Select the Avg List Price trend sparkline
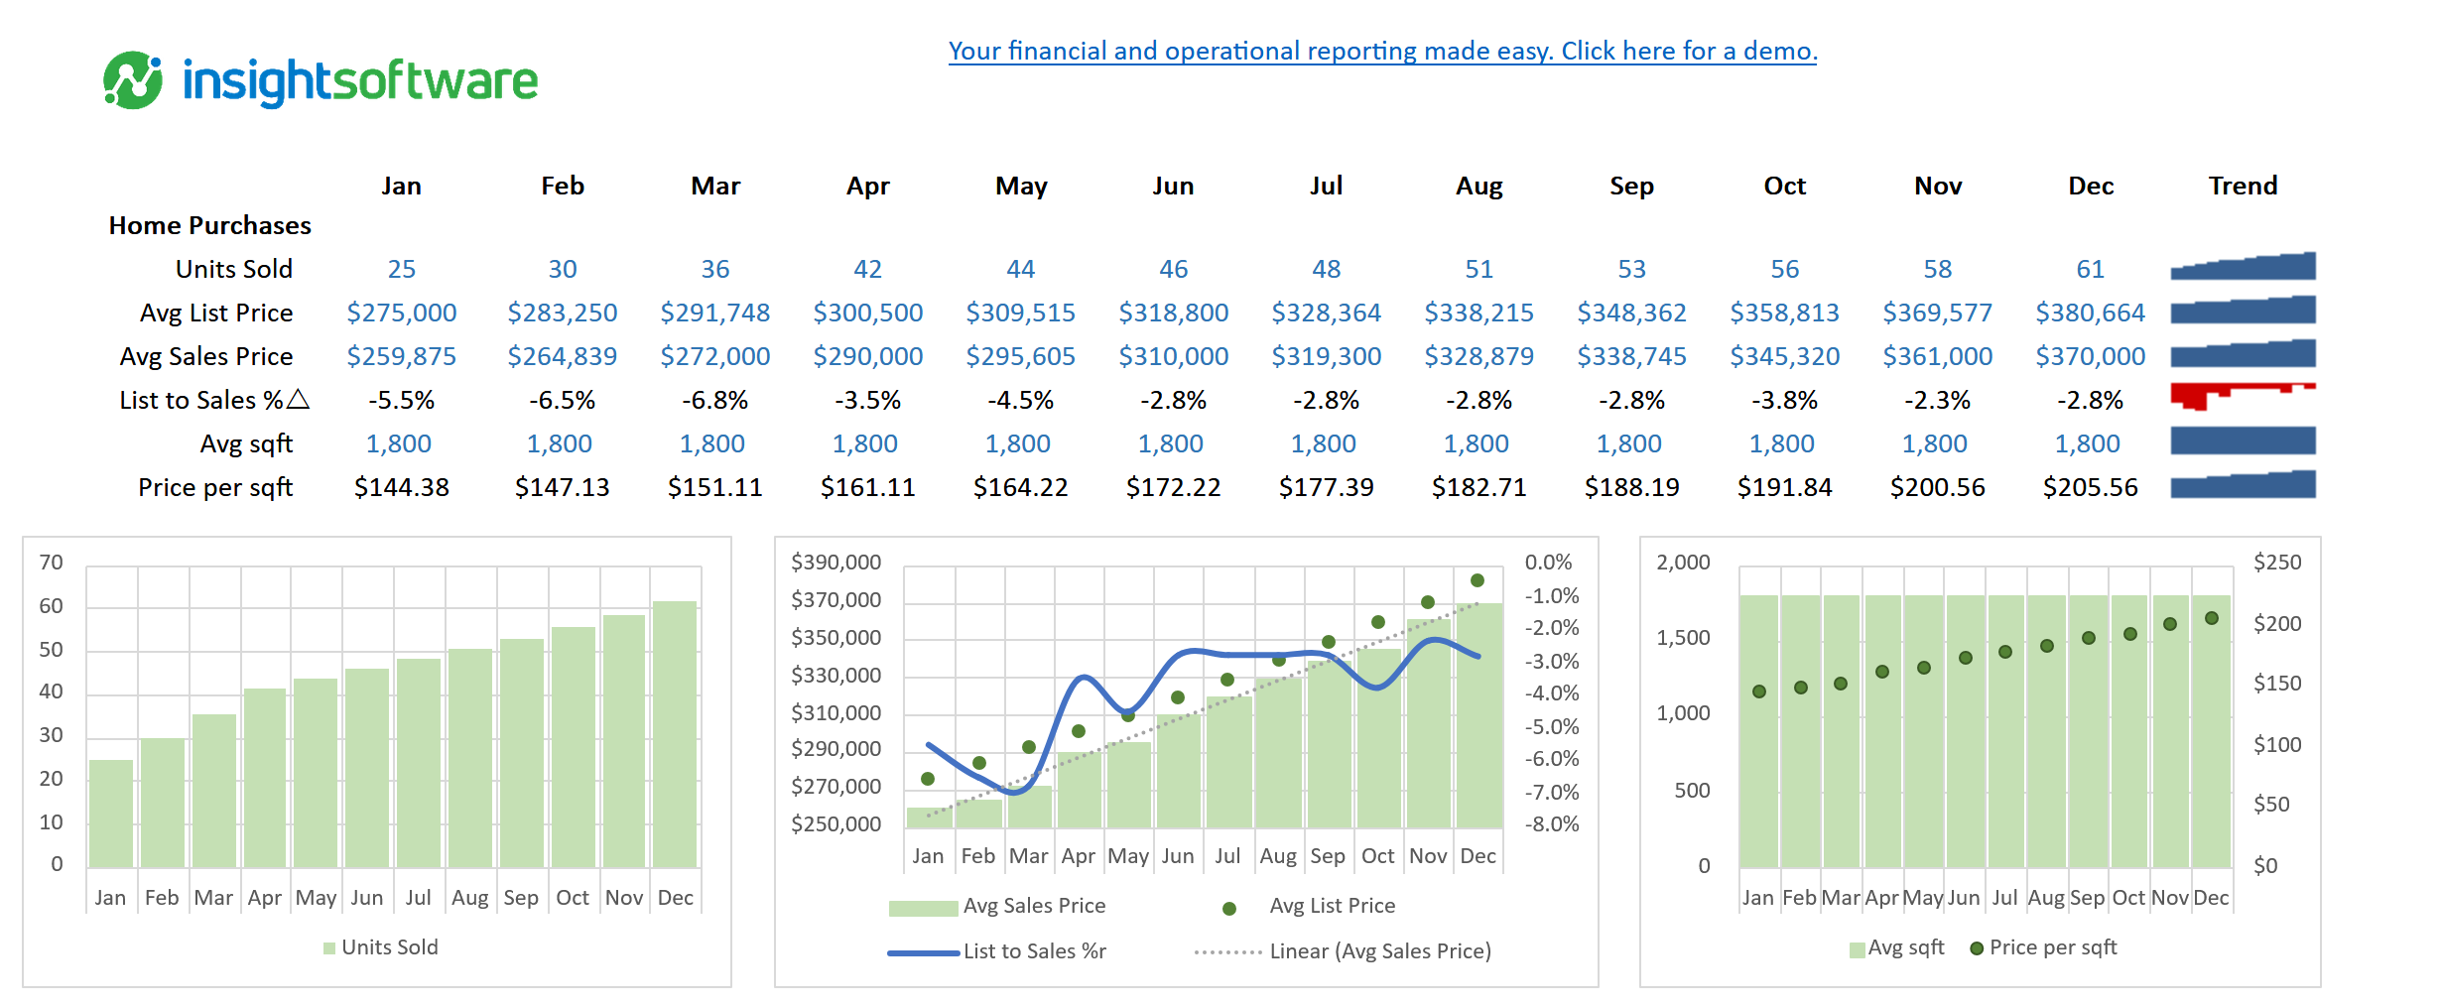The width and height of the screenshot is (2441, 1006). pos(2245,311)
